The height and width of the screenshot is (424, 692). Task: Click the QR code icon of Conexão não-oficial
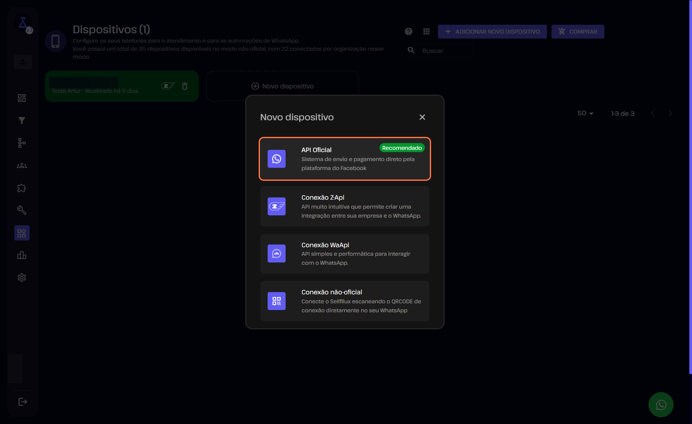point(277,301)
